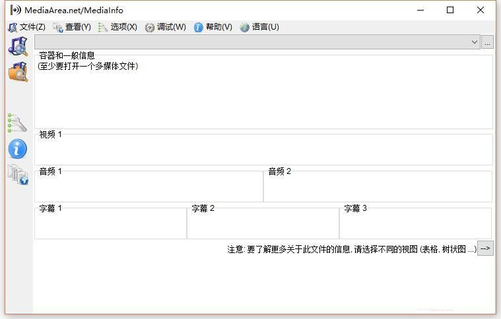Image resolution: width=501 pixels, height=319 pixels.
Task: Open the 选项(X) menu
Action: coord(117,27)
